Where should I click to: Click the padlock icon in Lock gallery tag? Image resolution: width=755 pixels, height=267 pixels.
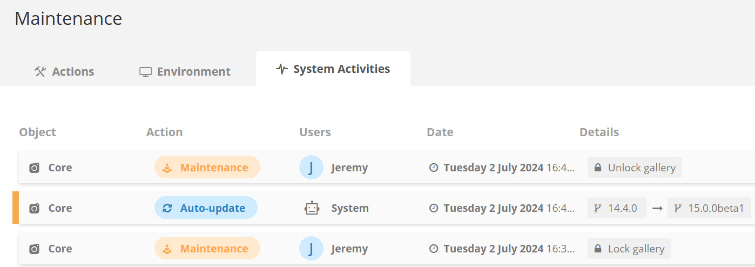(x=598, y=249)
